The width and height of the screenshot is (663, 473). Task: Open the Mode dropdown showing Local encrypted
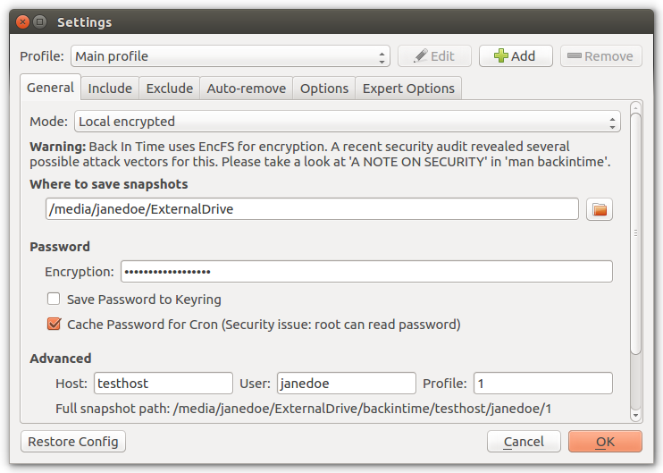[348, 122]
